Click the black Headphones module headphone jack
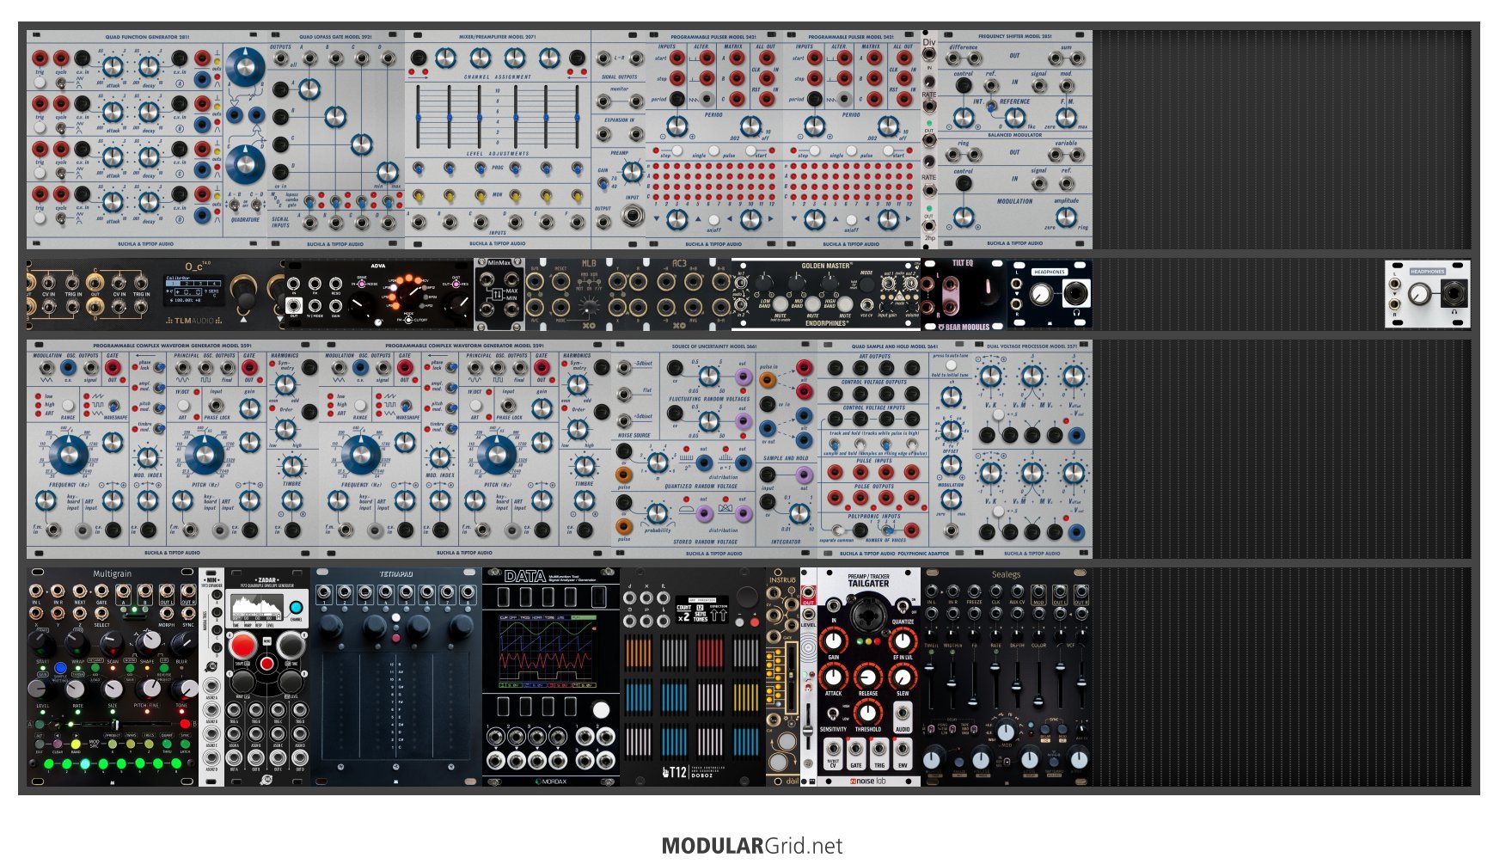The height and width of the screenshot is (864, 1506). point(1074,295)
